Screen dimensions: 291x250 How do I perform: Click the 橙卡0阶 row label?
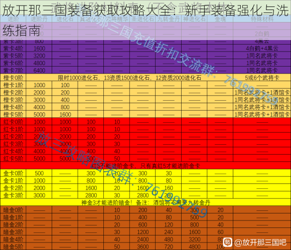13,78
